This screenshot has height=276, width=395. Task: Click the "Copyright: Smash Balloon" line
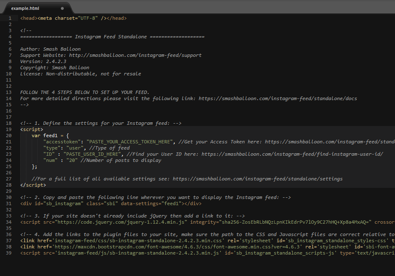55,68
